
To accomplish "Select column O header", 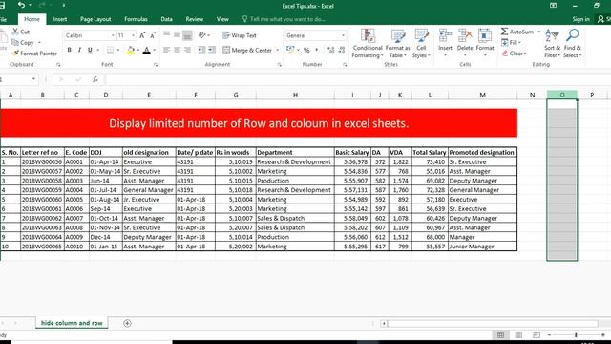I will coord(562,95).
